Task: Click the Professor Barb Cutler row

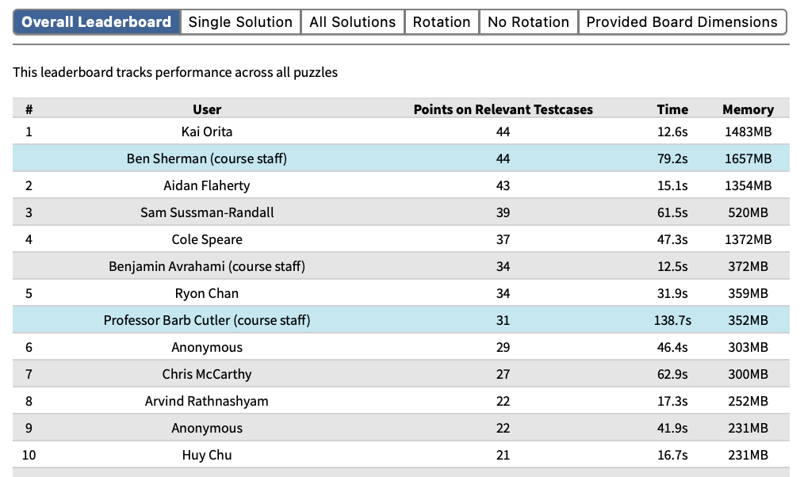Action: (x=207, y=320)
